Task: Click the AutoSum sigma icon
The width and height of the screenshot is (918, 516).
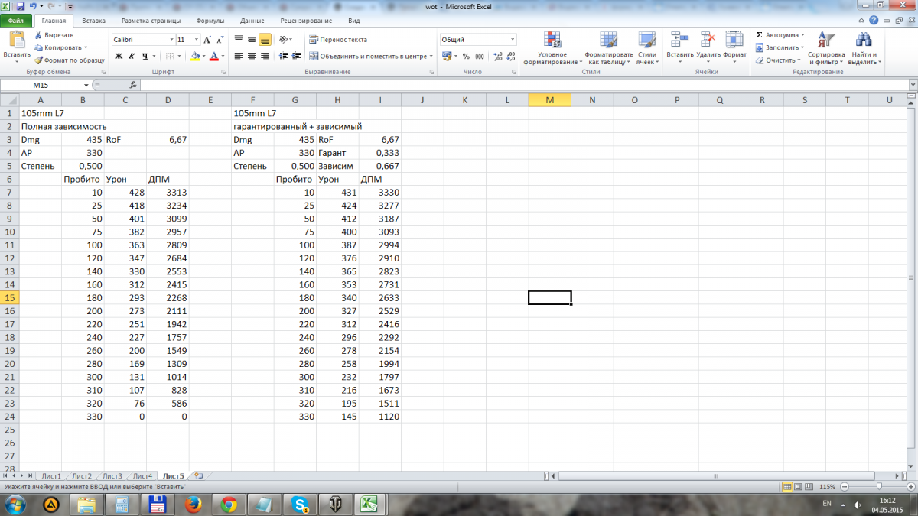Action: pos(759,35)
